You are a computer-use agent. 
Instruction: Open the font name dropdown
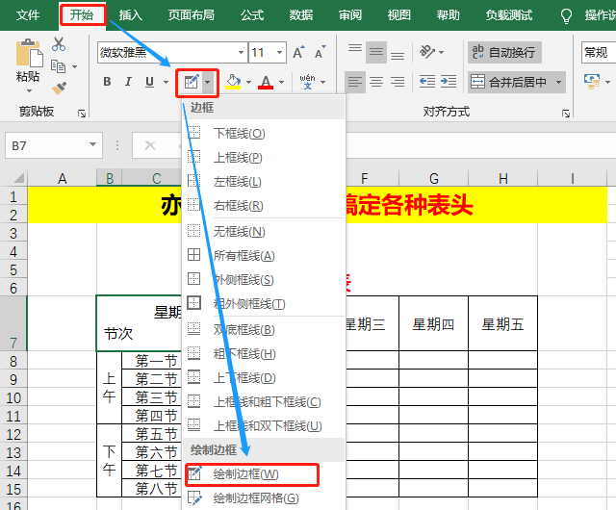tap(241, 52)
